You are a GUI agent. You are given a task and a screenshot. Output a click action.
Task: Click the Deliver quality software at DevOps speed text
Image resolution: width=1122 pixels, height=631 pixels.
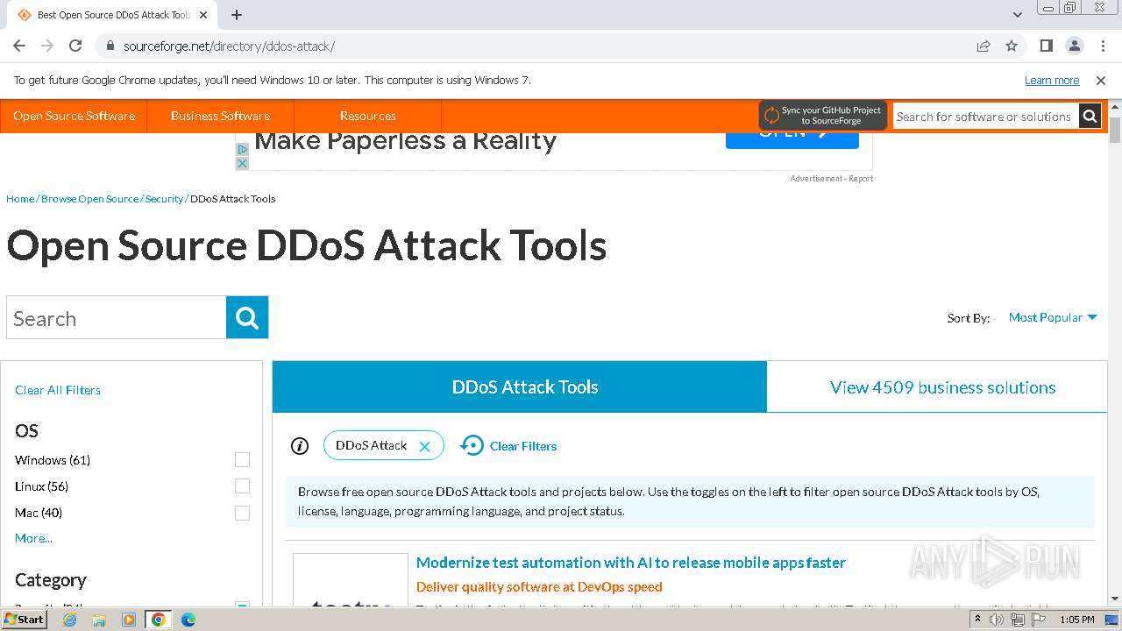click(x=539, y=587)
